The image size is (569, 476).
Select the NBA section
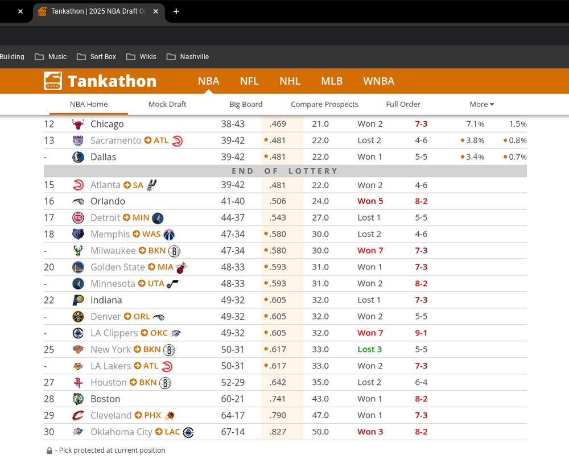pos(208,81)
